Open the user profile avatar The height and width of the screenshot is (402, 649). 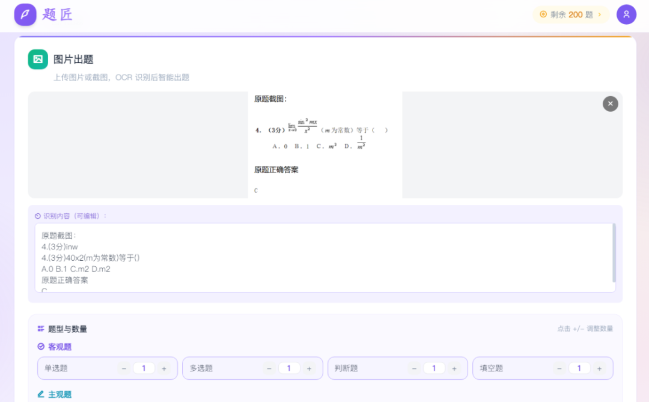[626, 14]
